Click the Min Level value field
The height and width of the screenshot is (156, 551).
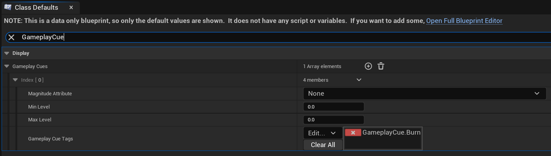(x=333, y=107)
